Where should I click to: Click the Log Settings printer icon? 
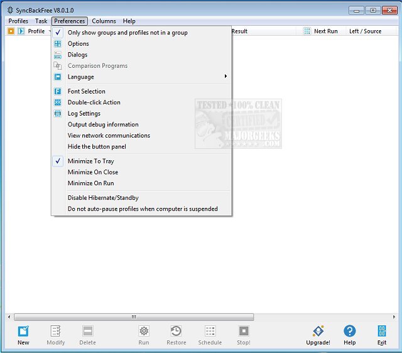(x=58, y=113)
